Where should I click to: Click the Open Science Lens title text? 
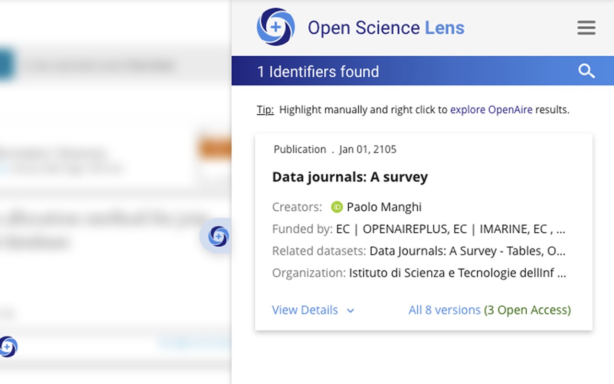(386, 27)
